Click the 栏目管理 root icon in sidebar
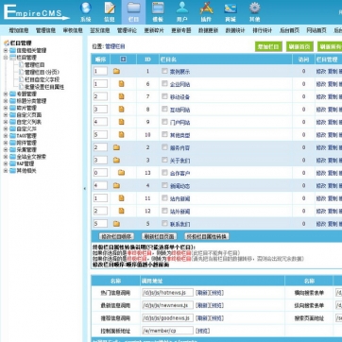 (7, 43)
